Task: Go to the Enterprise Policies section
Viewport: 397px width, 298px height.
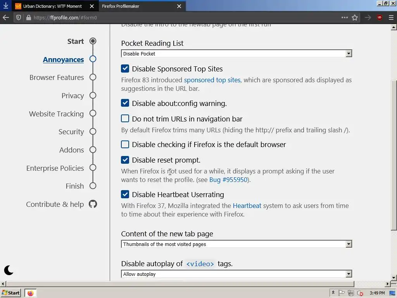Action: [x=55, y=168]
